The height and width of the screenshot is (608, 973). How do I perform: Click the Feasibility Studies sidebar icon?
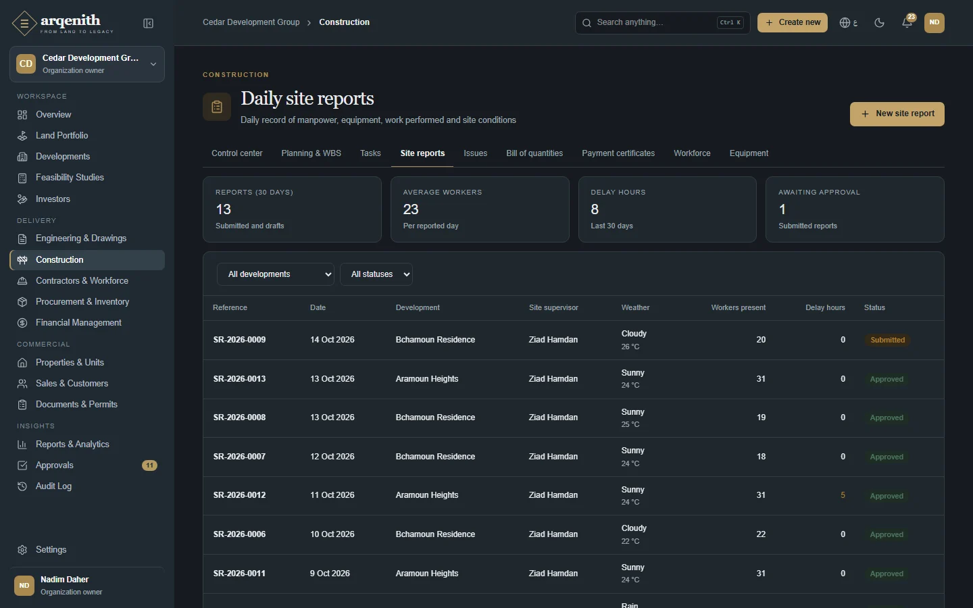pos(22,178)
